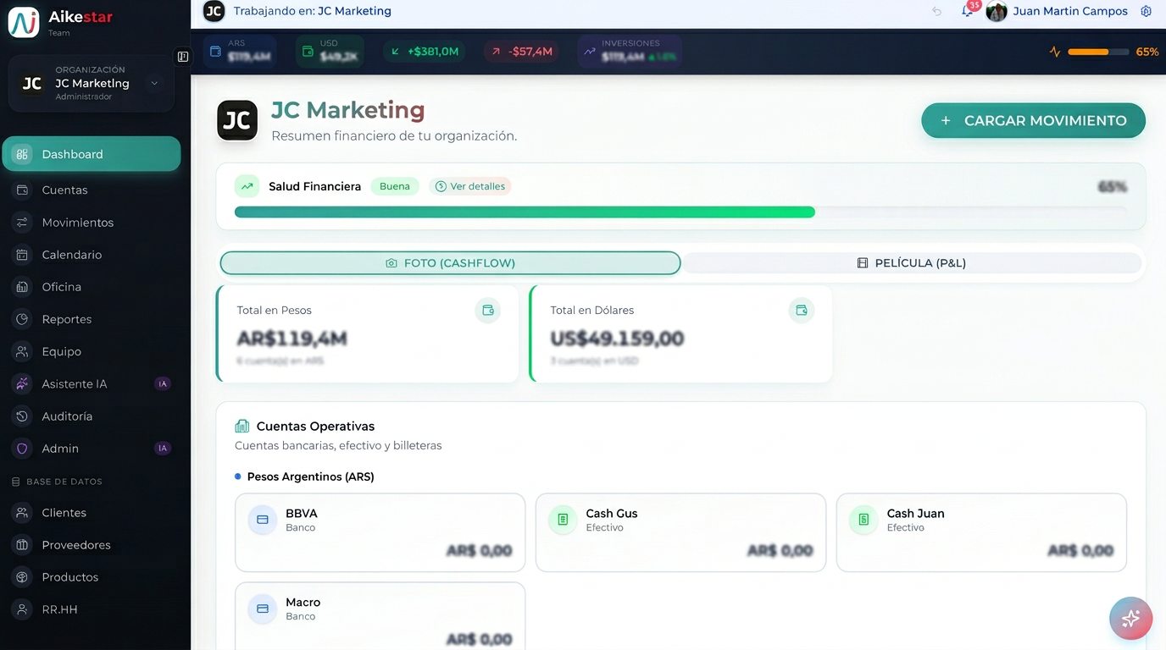
Task: Click the Aikestar logo
Action: point(24,22)
